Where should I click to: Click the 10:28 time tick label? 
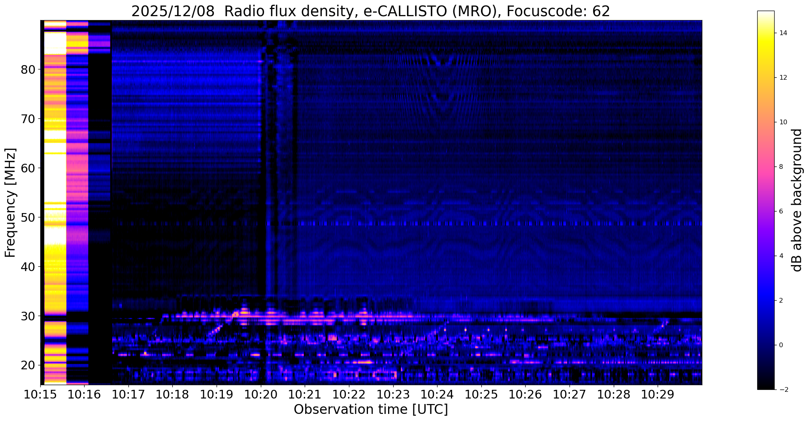coord(614,395)
